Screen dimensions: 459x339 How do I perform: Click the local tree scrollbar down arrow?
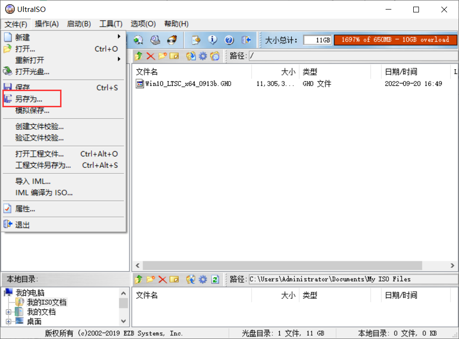click(123, 321)
